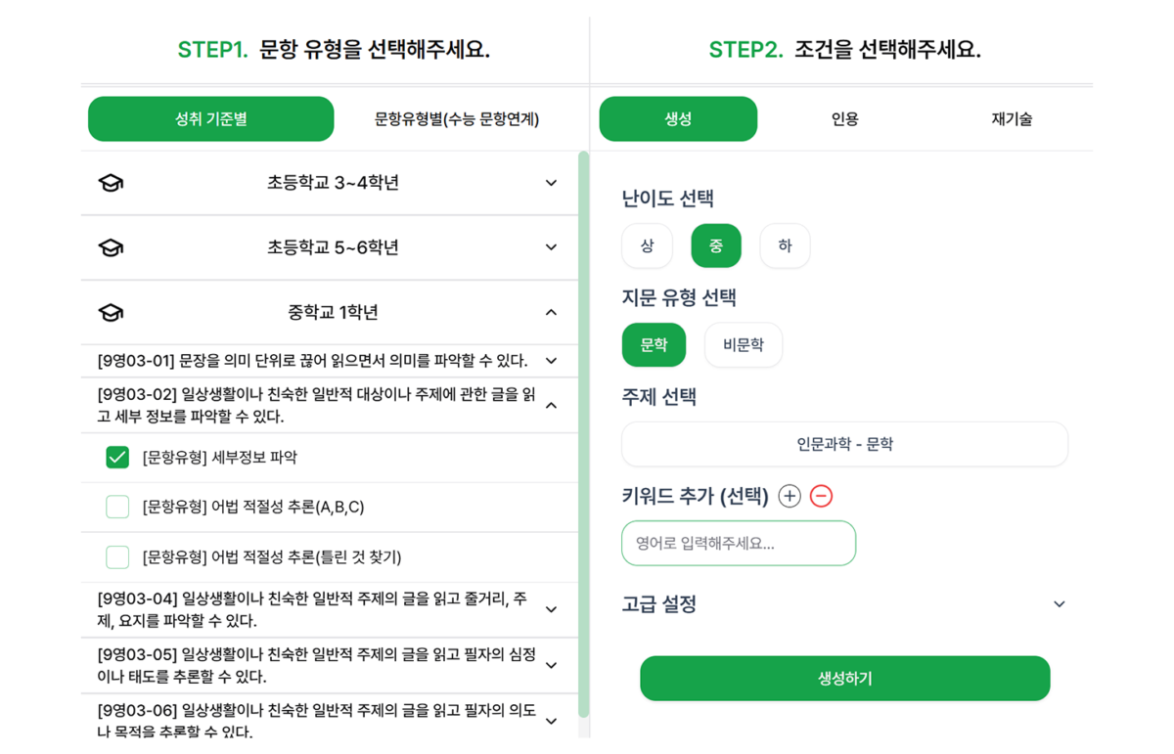Viewport: 1174px width, 754px height.
Task: Check [문항유형] 어법 적절성 추론(틀린 것 찾기)
Action: (117, 556)
